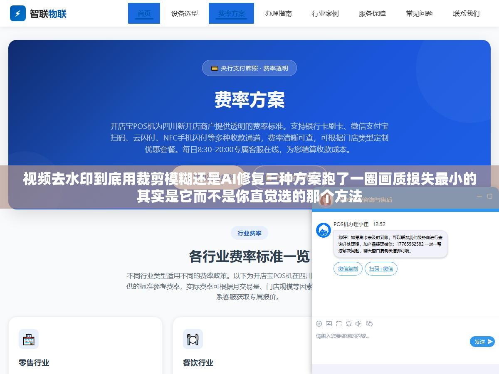The width and height of the screenshot is (499, 374).
Task: Click the WeChat icon in chat toolbar
Action: pos(369,324)
